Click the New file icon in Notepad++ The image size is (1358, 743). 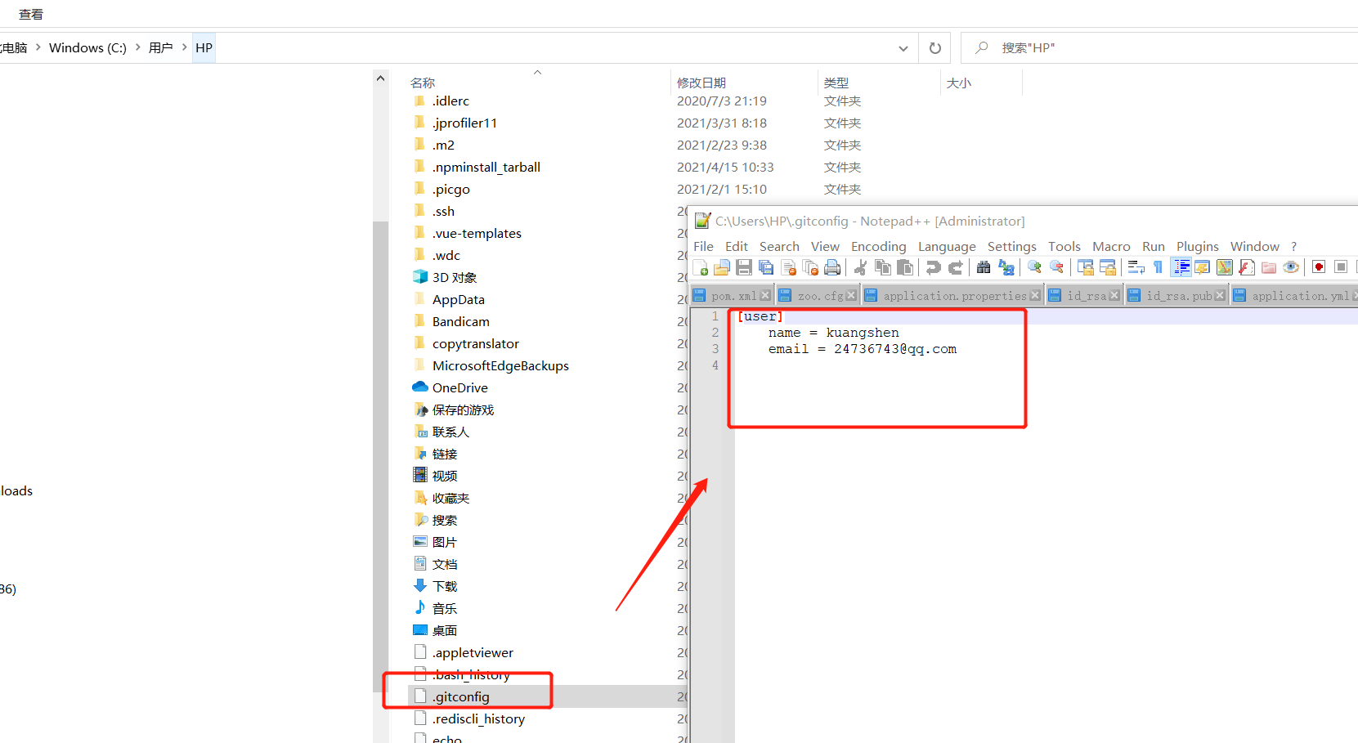coord(701,267)
